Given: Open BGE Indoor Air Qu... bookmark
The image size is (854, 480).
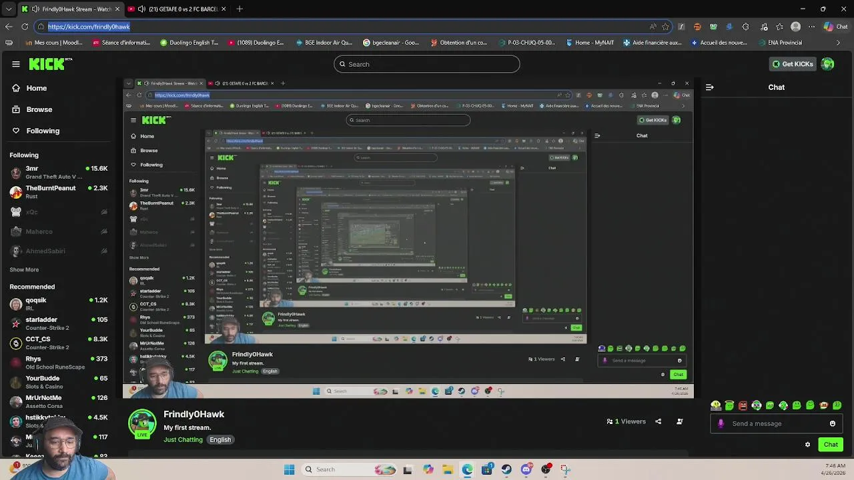Looking at the screenshot, I should [323, 43].
